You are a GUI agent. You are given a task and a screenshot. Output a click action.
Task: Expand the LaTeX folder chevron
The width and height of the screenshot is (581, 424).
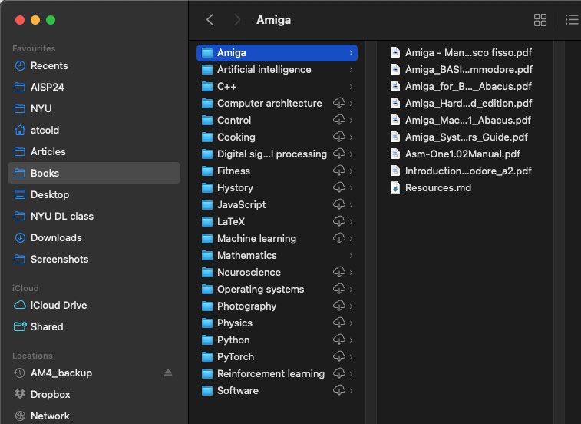tap(351, 221)
